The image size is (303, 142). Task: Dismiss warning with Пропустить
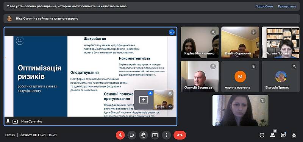click(287, 6)
